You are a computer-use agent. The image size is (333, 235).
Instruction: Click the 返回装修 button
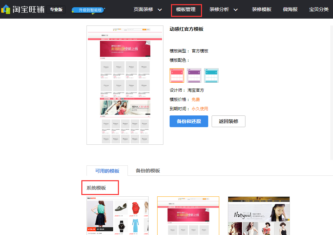228,121
